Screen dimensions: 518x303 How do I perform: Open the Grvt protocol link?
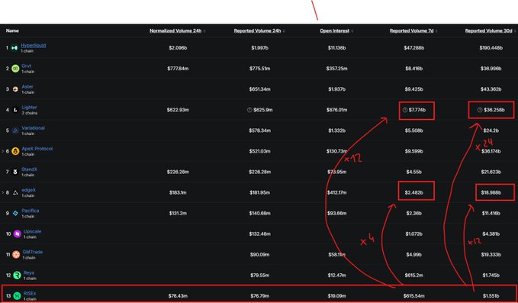27,66
